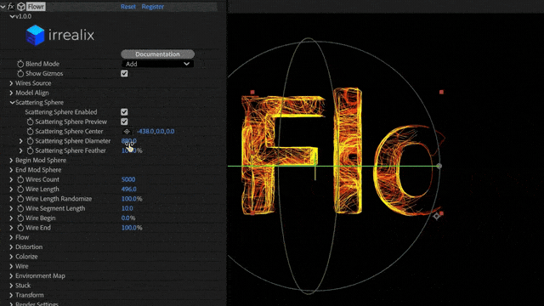Open the Documentation button

coord(157,54)
